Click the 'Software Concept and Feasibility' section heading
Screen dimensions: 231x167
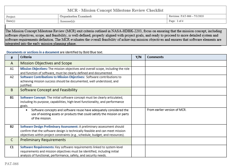(49, 90)
